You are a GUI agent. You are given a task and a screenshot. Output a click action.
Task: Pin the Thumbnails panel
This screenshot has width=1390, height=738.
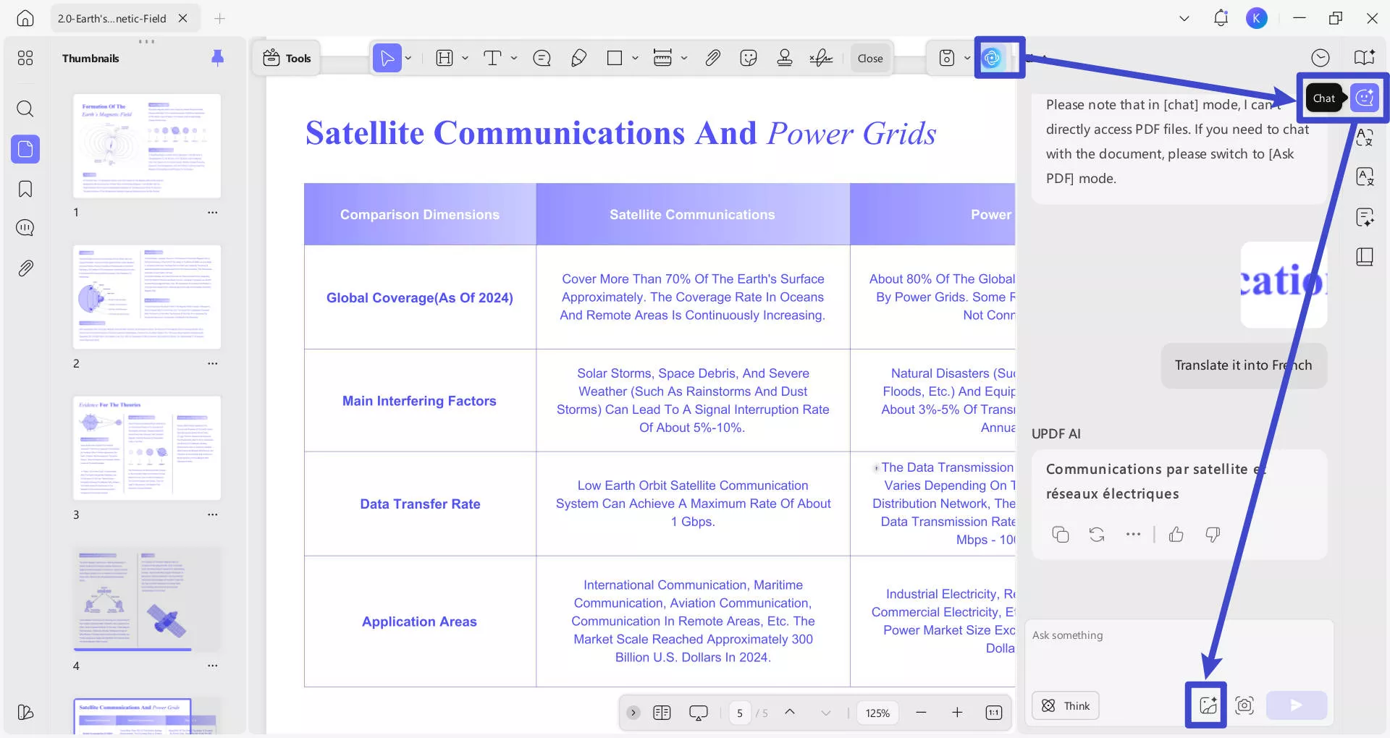click(217, 58)
